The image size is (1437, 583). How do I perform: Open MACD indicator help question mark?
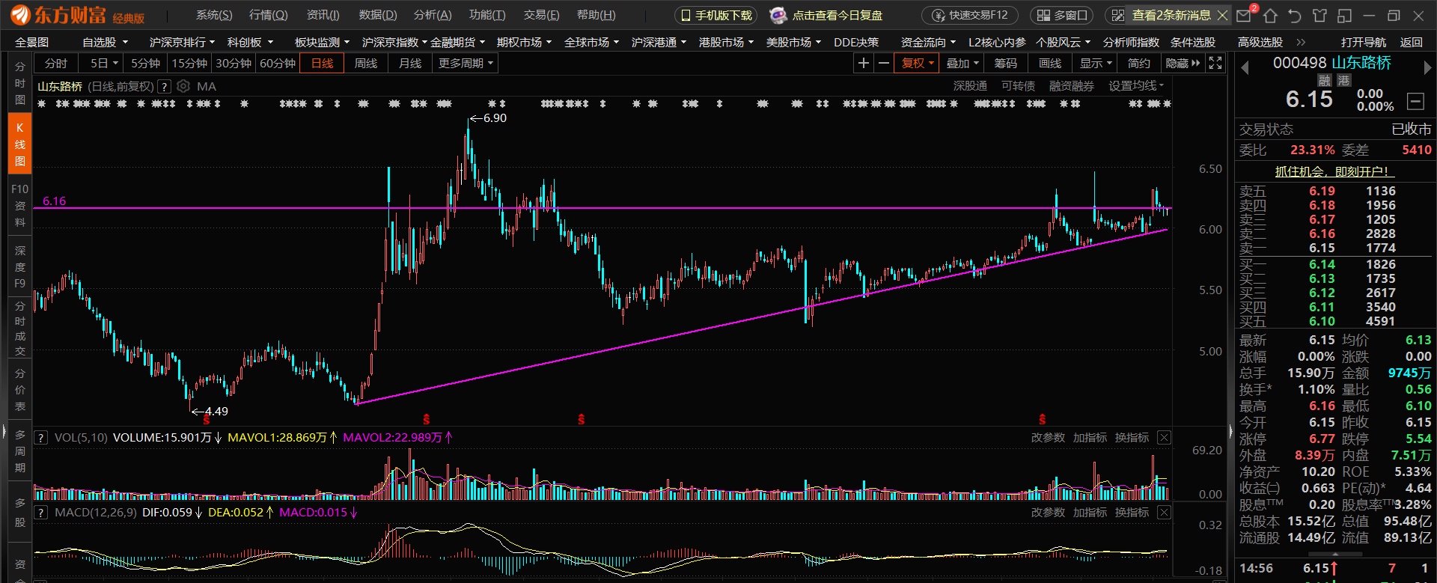pyautogui.click(x=42, y=513)
